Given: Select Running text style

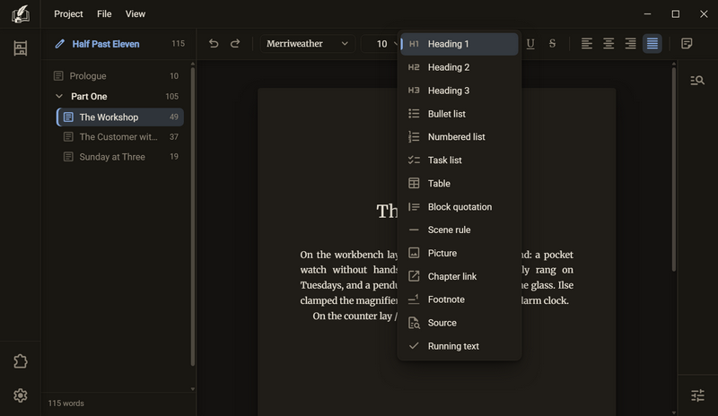Looking at the screenshot, I should click(x=460, y=346).
